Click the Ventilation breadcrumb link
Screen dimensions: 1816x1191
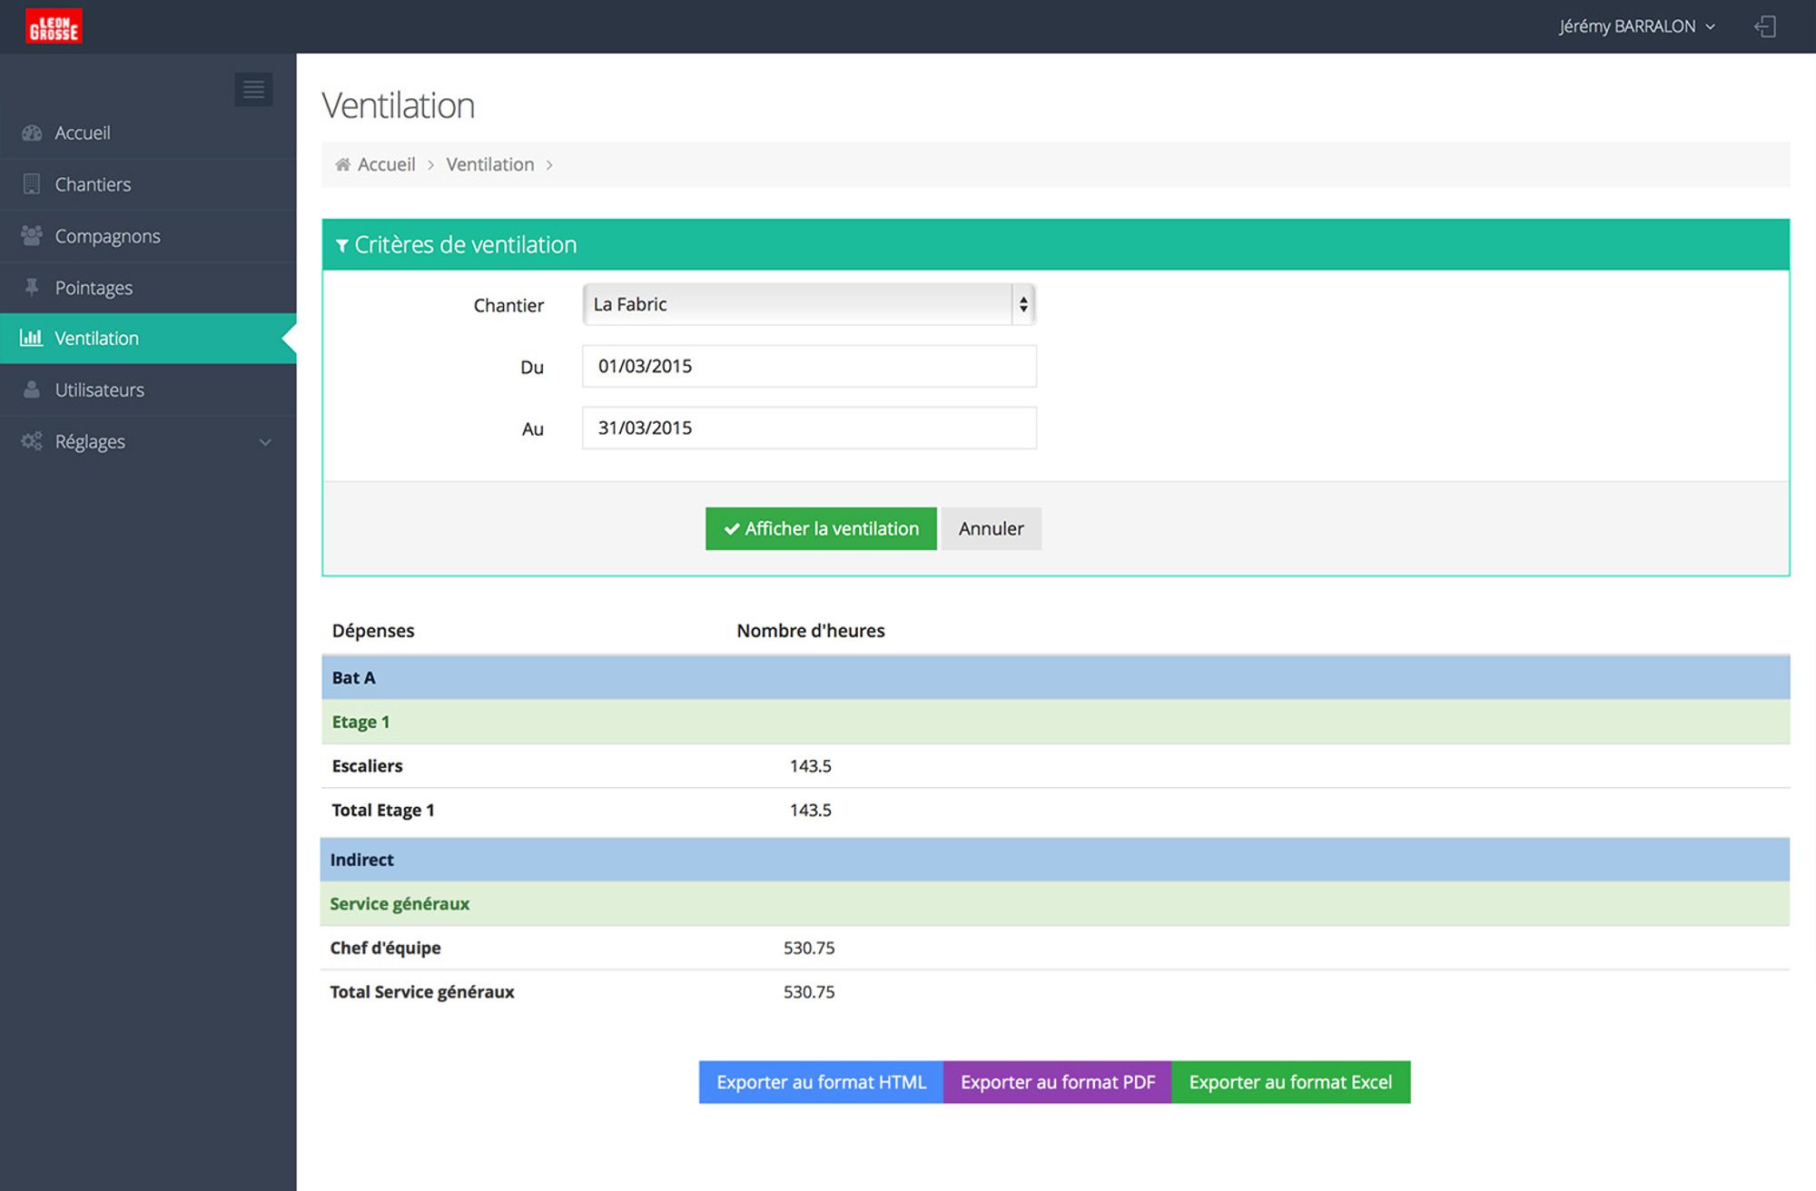pos(489,164)
